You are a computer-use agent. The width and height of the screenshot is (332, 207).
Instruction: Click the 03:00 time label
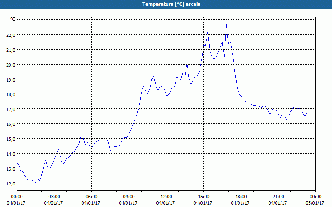(x=54, y=197)
